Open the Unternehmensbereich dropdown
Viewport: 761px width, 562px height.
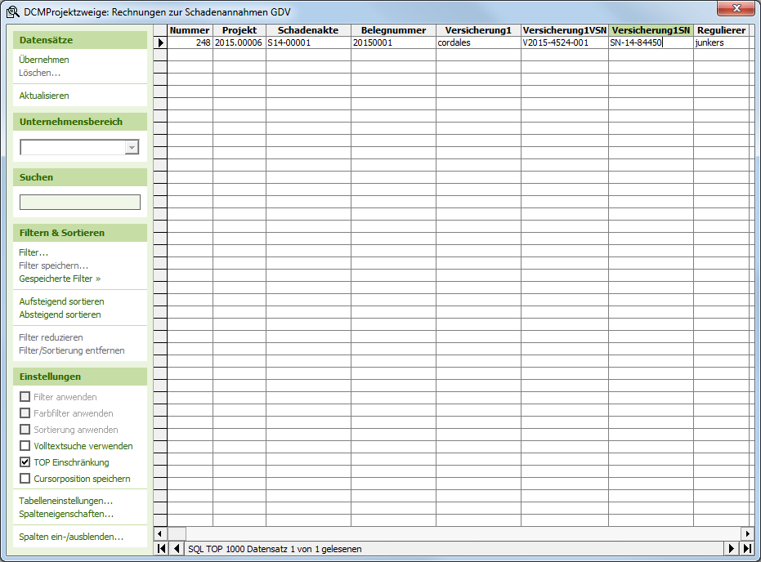tap(132, 148)
